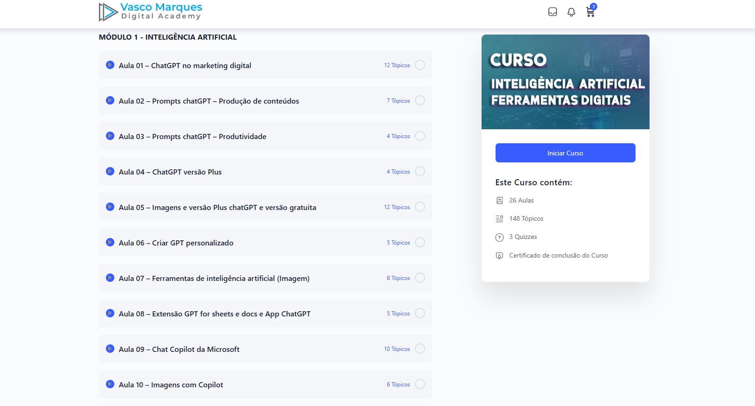
Task: Click the play icon for Aula 05
Action: (x=110, y=207)
